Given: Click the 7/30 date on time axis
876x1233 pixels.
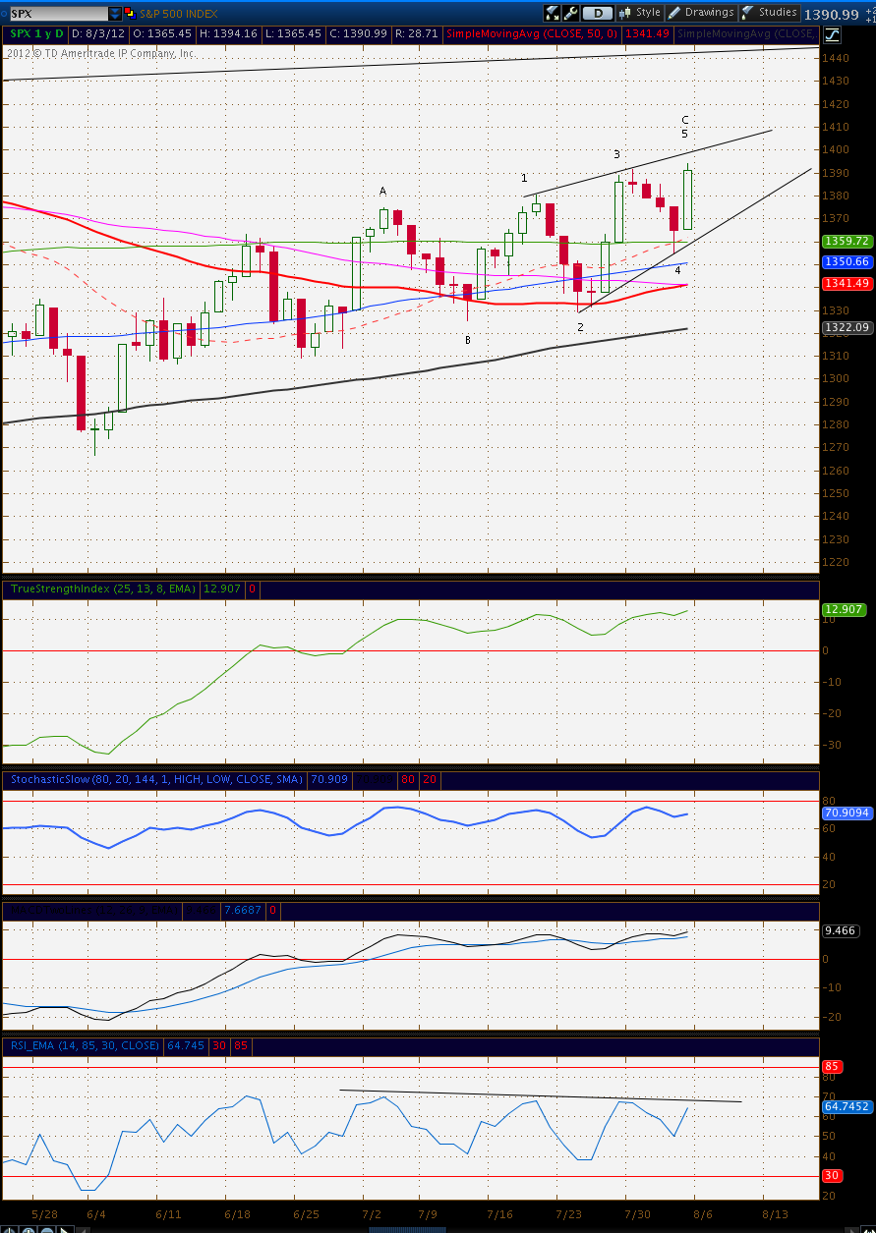Looking at the screenshot, I should 634,1214.
